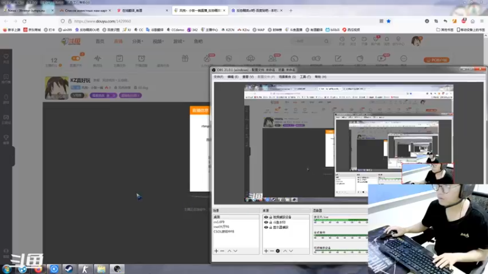This screenshot has height=274, width=488.
Task: Move source up in the sources list
Action: [285, 251]
